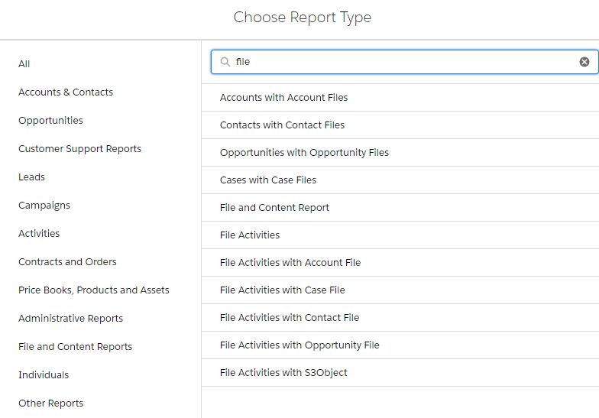Choose Customer Support Reports category
599x418 pixels.
point(79,149)
